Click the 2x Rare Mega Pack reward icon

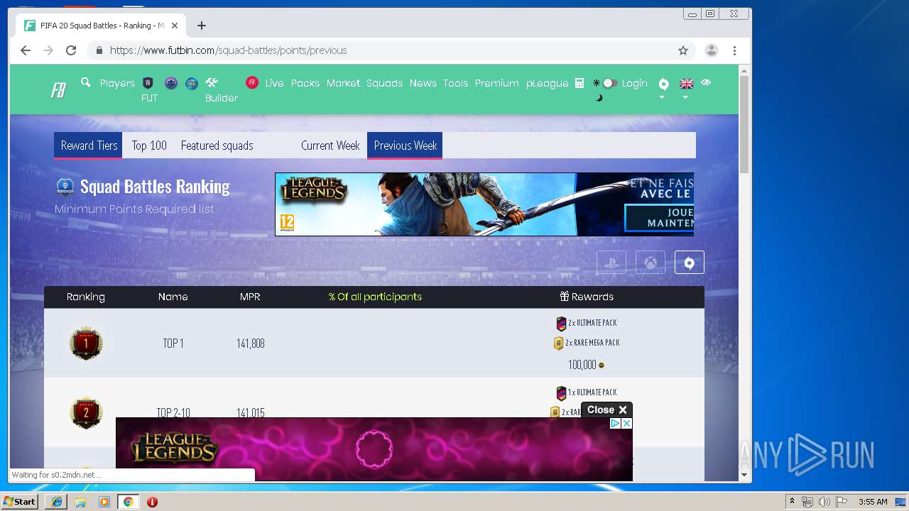[558, 344]
